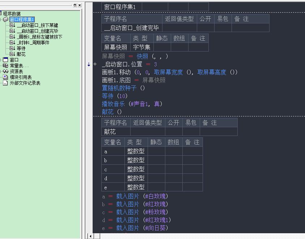Screen dimensions: 305x239
Task: Select _时钟1_周期事件 in the tree
Action: click(x=33, y=43)
